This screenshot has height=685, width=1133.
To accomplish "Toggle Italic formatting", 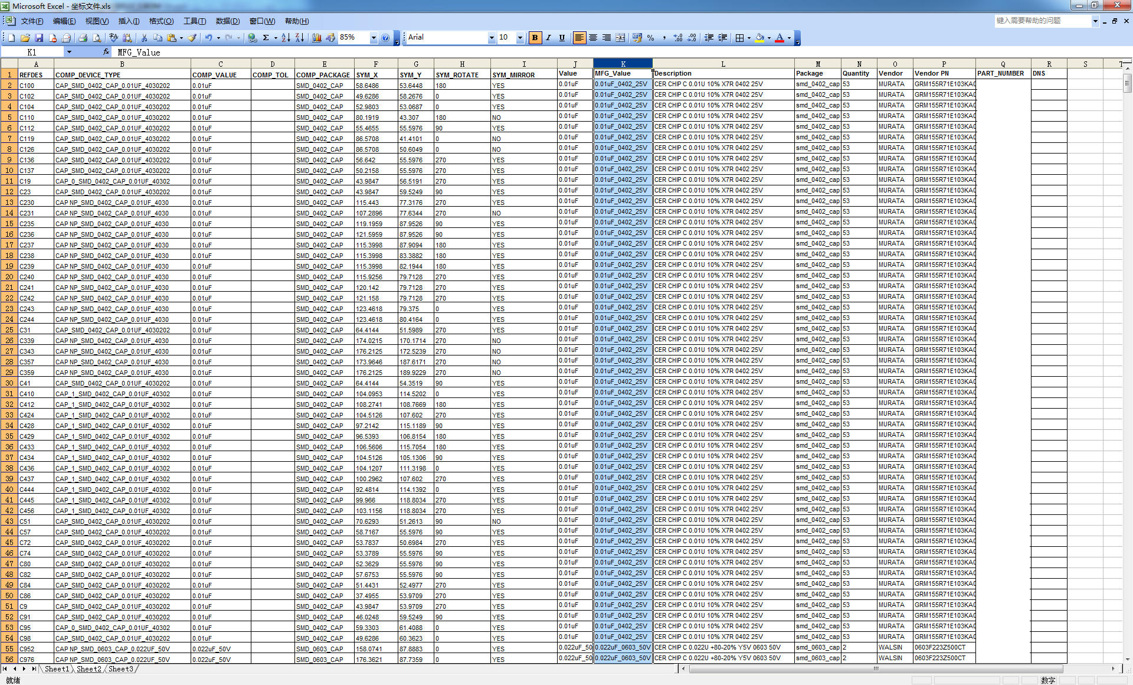I will [548, 38].
